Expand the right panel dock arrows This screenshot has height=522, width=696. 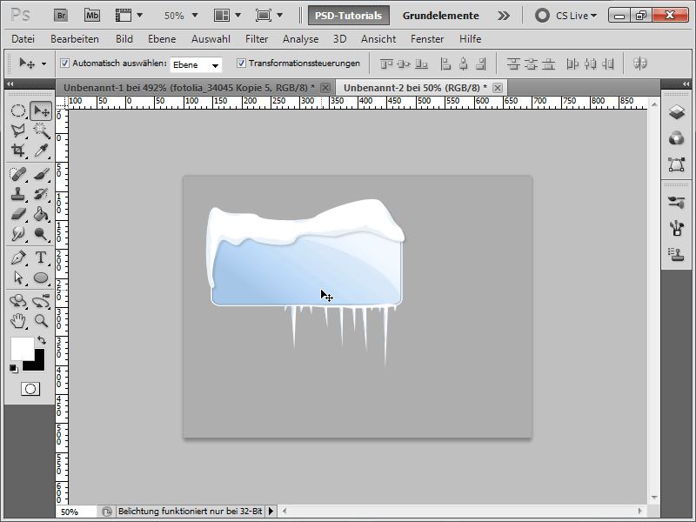(x=686, y=84)
